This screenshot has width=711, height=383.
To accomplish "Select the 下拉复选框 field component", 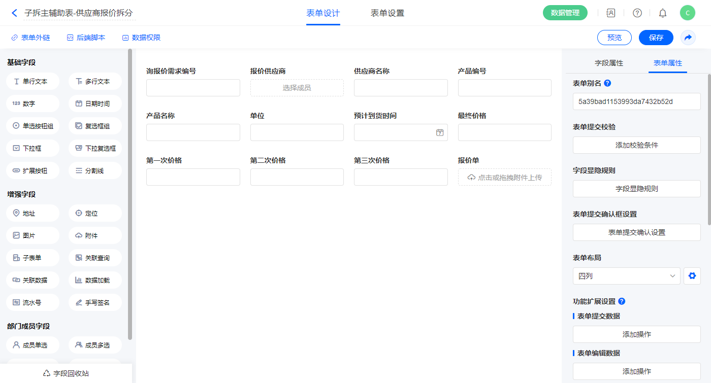I will pyautogui.click(x=95, y=148).
